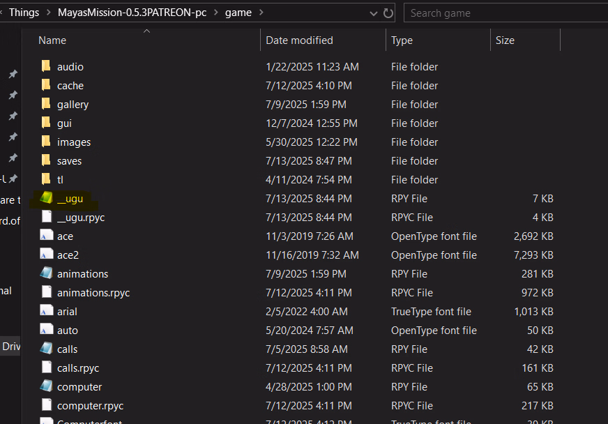Select the gallery folder icon
The height and width of the screenshot is (424, 608).
[x=46, y=104]
